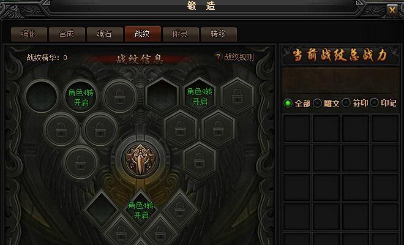The image size is (404, 245).
Task: Click the central war-pattern emblem icon
Action: point(140,159)
